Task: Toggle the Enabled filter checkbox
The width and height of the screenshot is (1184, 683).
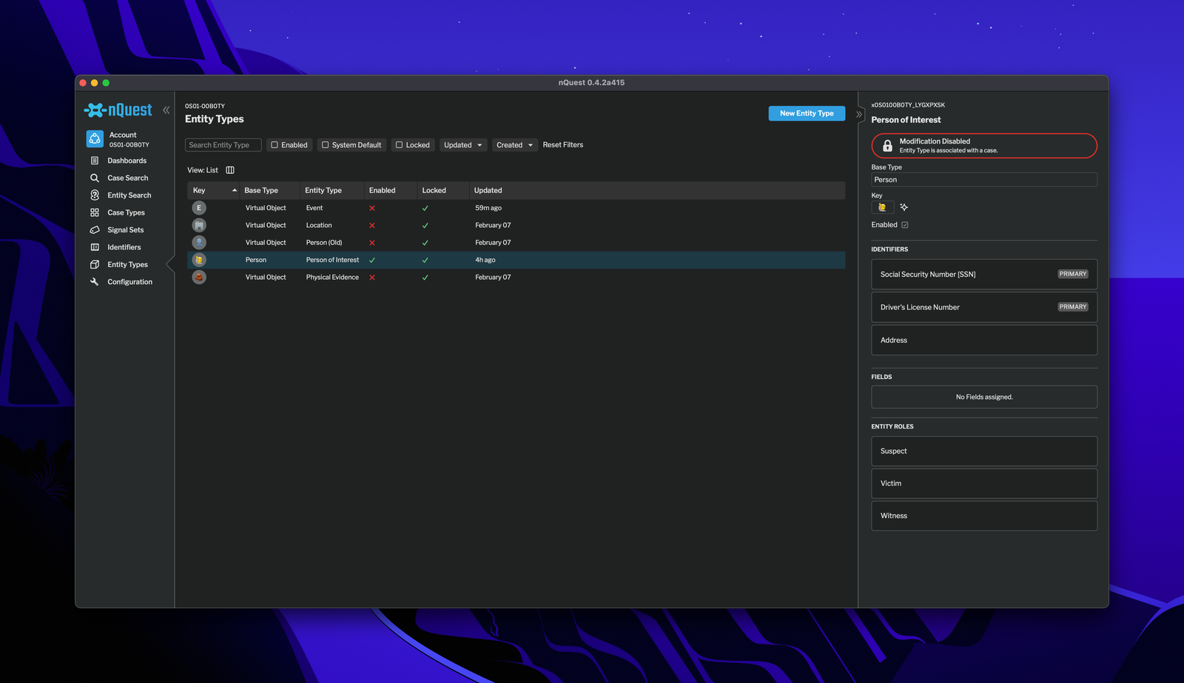Action: pos(275,145)
